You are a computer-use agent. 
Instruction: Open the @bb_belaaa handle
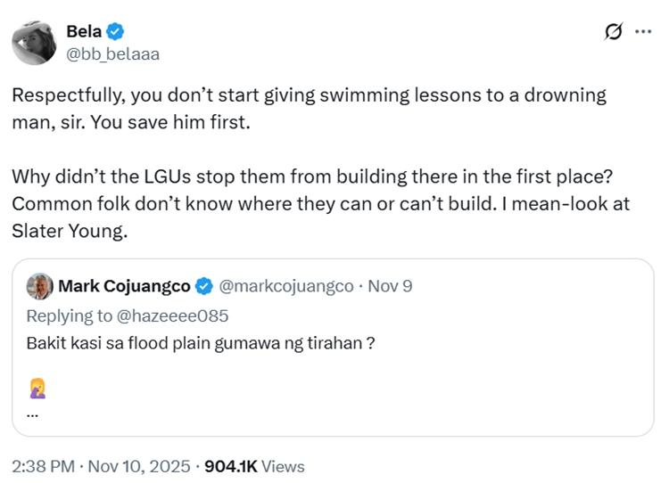[x=112, y=54]
